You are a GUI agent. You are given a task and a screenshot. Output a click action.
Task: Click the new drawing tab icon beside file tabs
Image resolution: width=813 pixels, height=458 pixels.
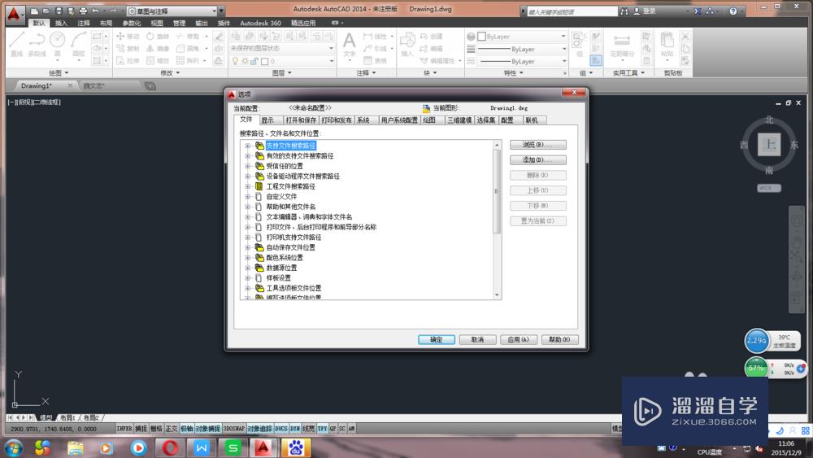coord(150,85)
